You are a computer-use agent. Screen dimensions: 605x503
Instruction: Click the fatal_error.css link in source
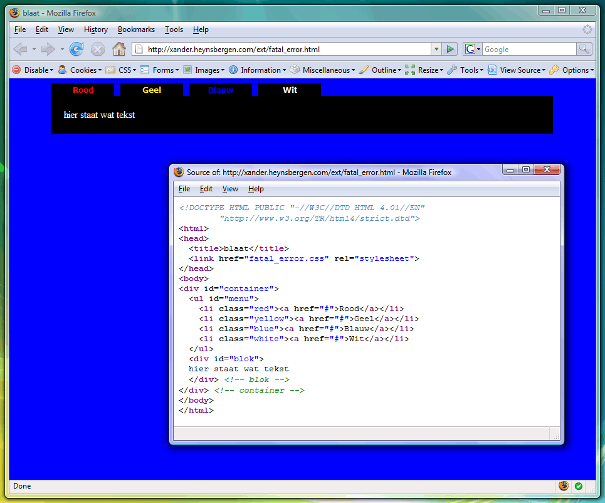287,258
